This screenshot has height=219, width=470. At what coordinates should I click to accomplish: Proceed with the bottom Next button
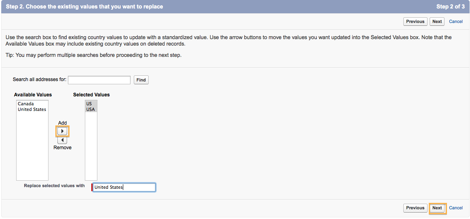coord(437,208)
